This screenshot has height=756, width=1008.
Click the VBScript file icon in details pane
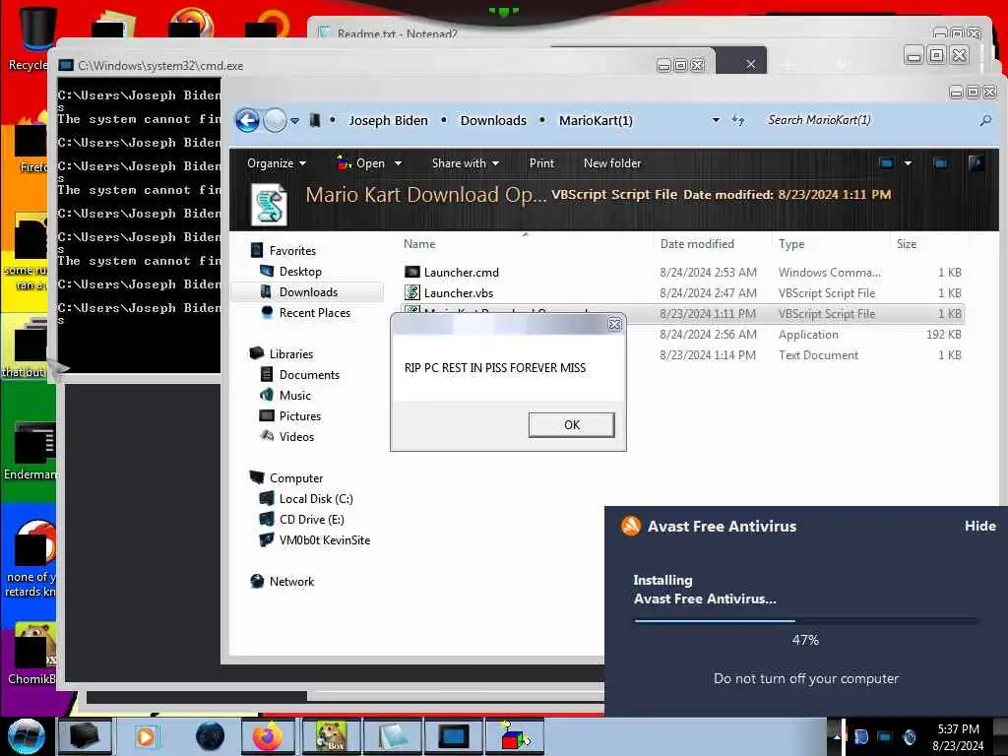pyautogui.click(x=269, y=205)
